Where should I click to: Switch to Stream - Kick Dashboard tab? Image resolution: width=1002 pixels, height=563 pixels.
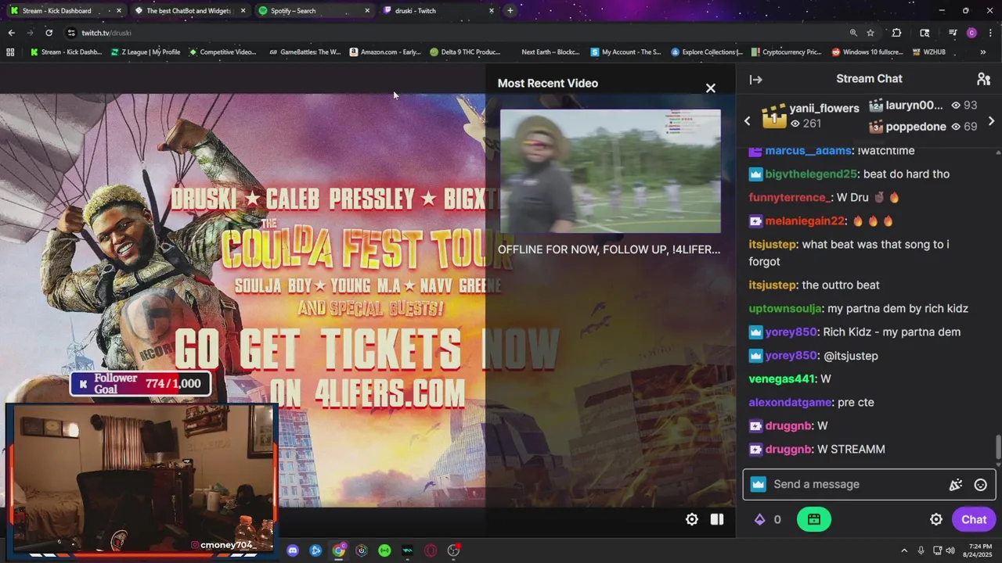coord(65,11)
